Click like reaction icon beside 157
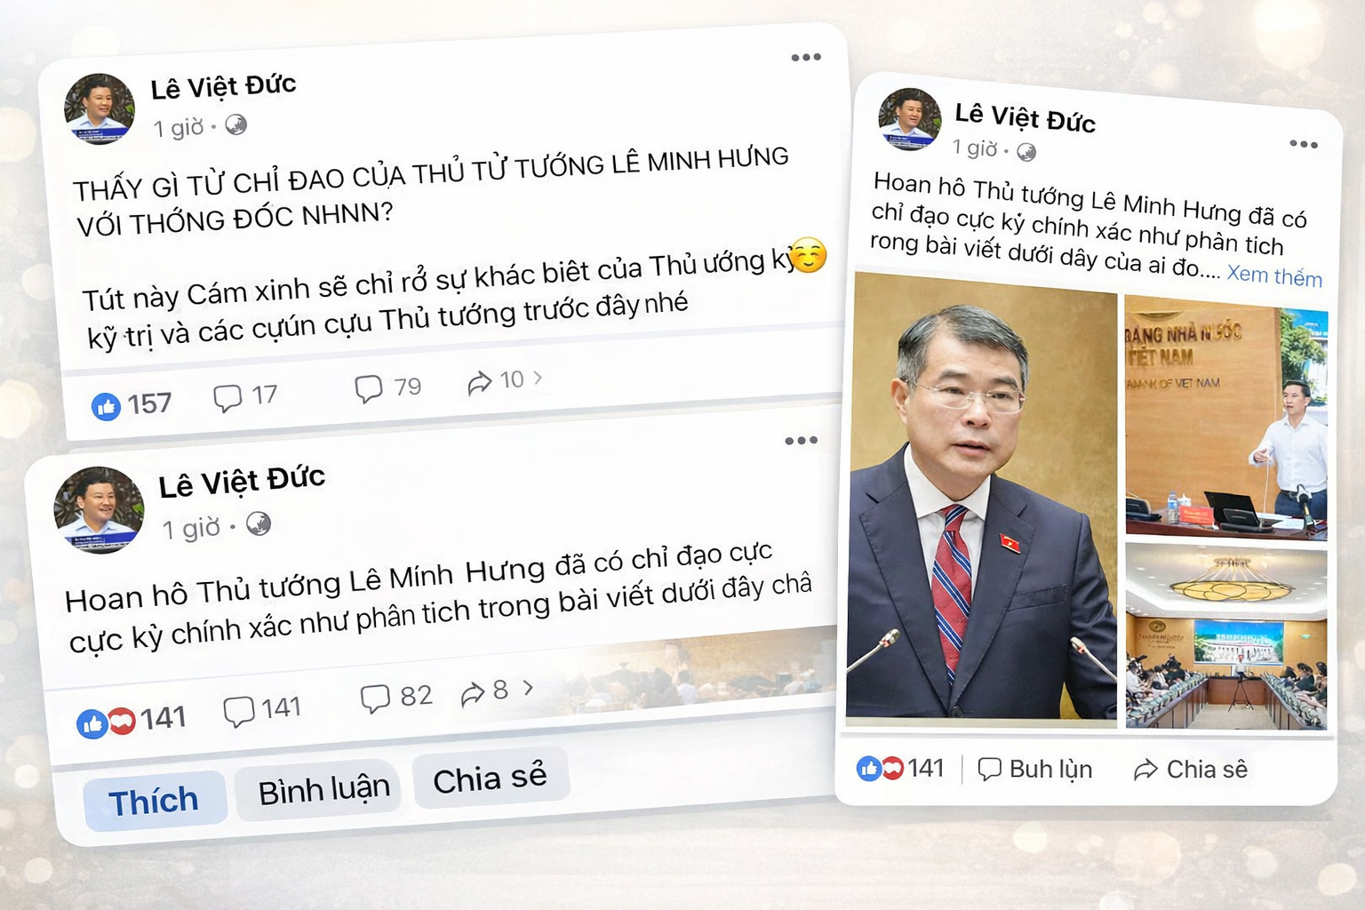This screenshot has width=1365, height=910. [x=106, y=407]
